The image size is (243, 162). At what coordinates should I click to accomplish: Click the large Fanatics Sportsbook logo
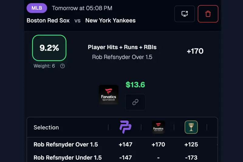pos(109,95)
